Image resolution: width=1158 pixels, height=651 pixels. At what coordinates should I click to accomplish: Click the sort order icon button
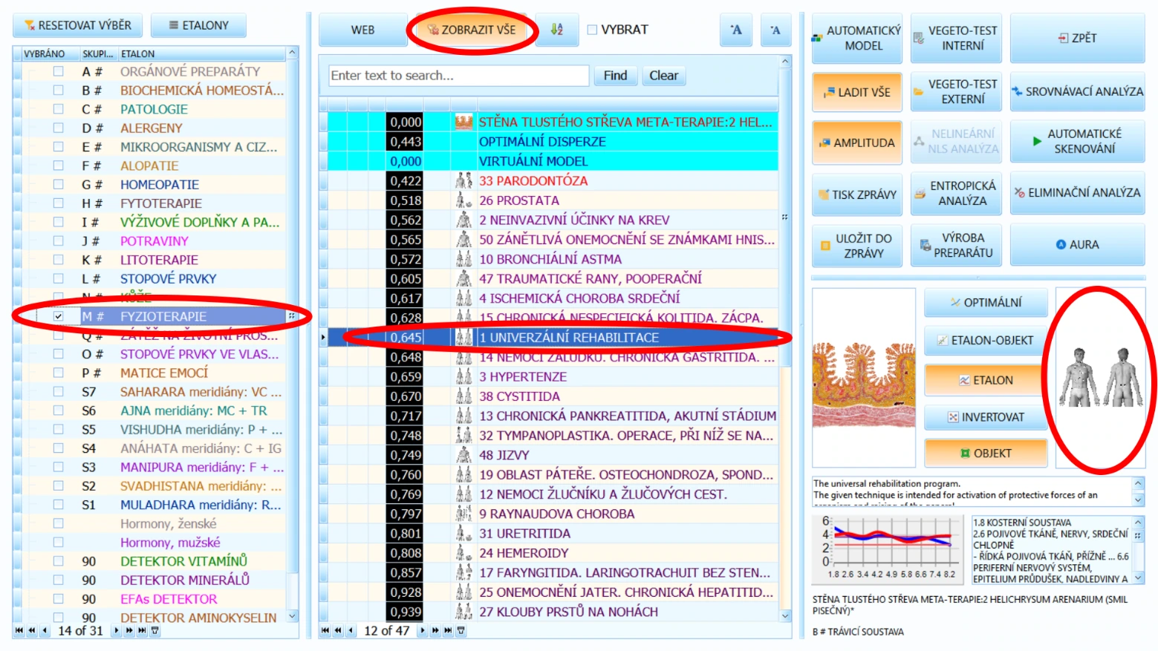(x=556, y=30)
